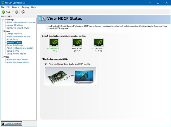Select LG Electronics display 3 of 3
The image size is (171, 127).
[77, 45]
